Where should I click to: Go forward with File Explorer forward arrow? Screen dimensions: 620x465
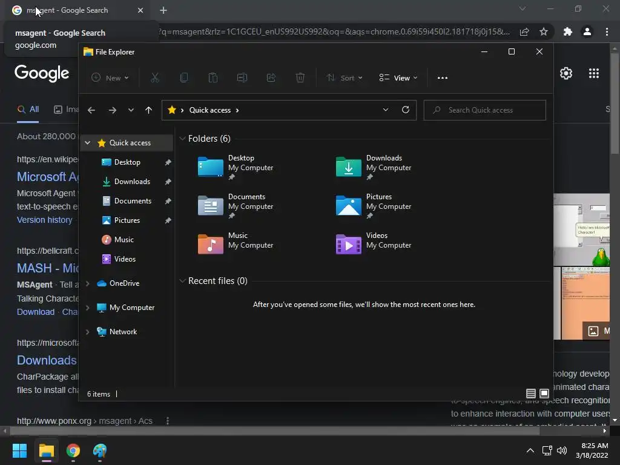(113, 110)
